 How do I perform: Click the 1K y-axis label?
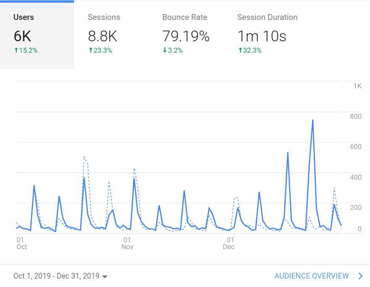click(357, 86)
